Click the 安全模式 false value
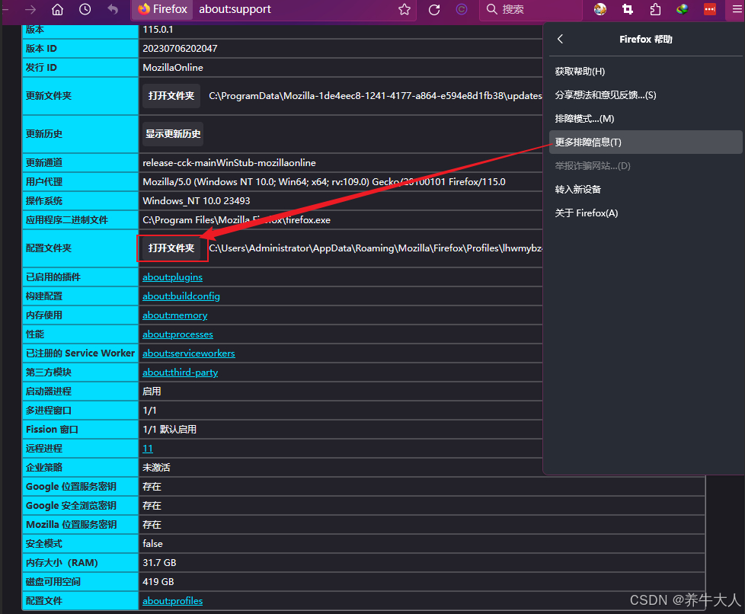 (x=152, y=544)
